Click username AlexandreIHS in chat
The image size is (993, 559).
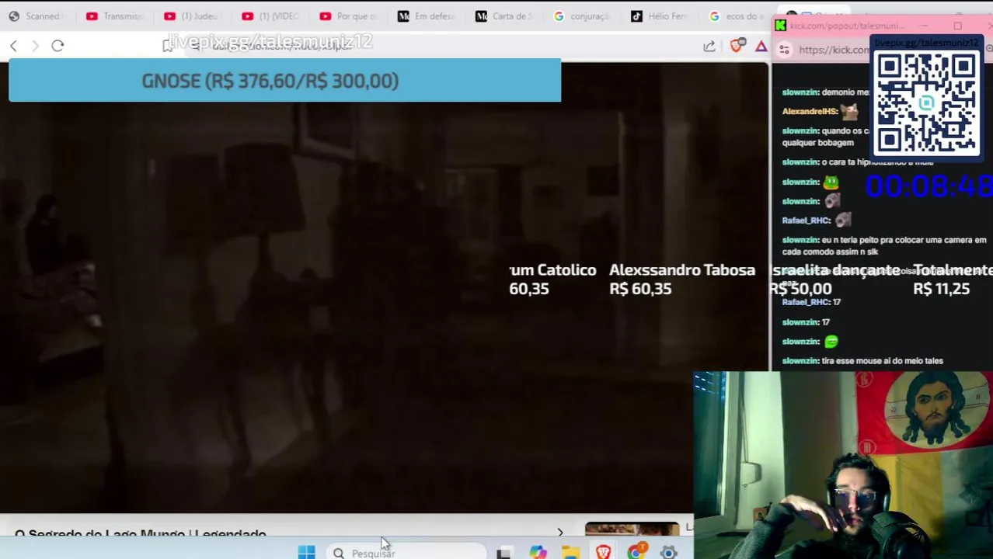tap(810, 112)
